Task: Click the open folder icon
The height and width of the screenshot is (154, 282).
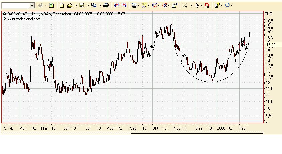Action: (x=70, y=6)
